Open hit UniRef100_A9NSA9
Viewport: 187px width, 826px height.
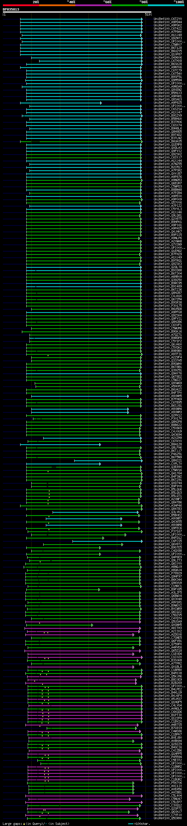[168, 86]
